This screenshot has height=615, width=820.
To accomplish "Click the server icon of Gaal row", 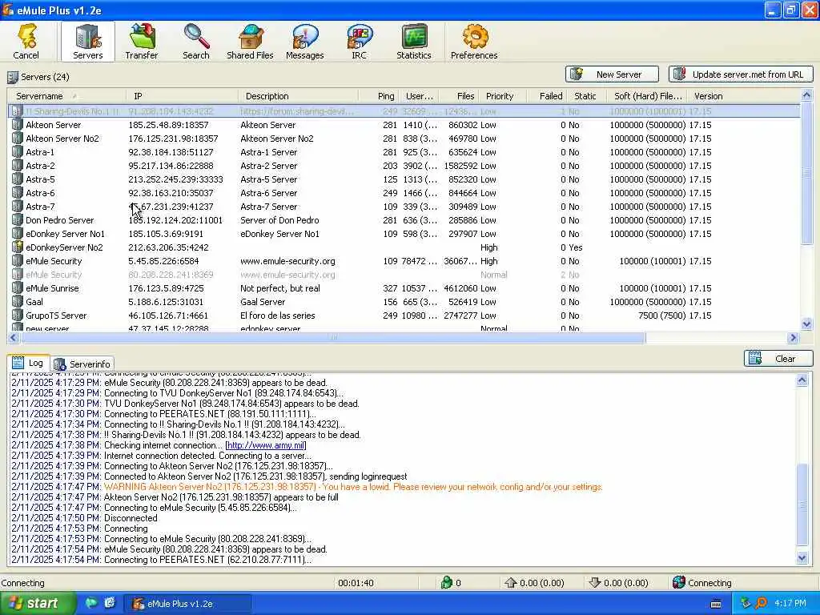I will (18, 302).
